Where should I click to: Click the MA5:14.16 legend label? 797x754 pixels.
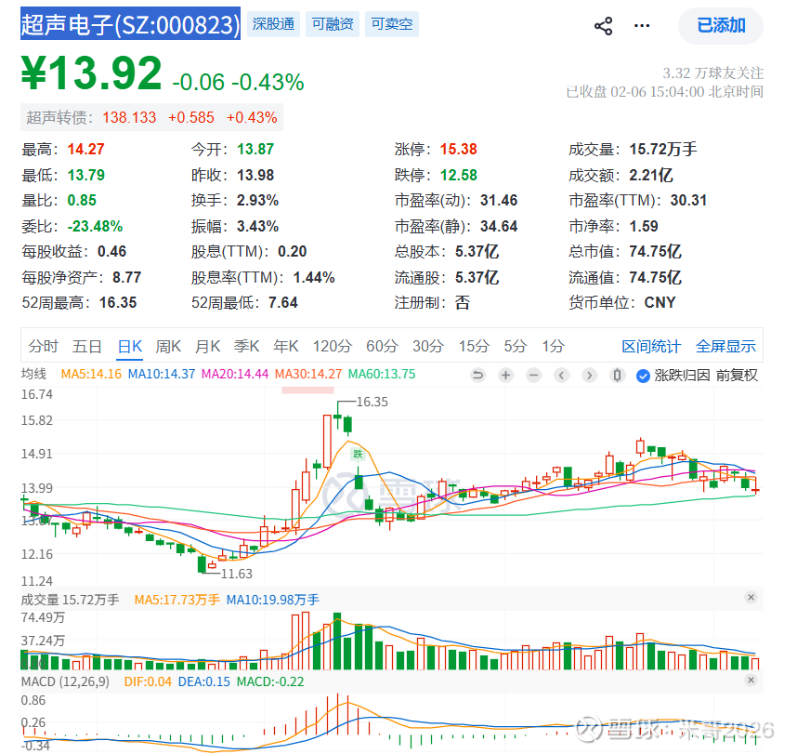(91, 374)
